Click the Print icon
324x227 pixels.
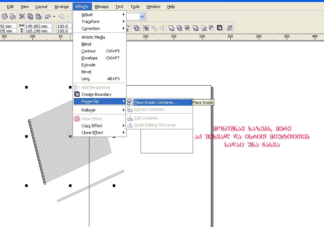click(x=13, y=16)
